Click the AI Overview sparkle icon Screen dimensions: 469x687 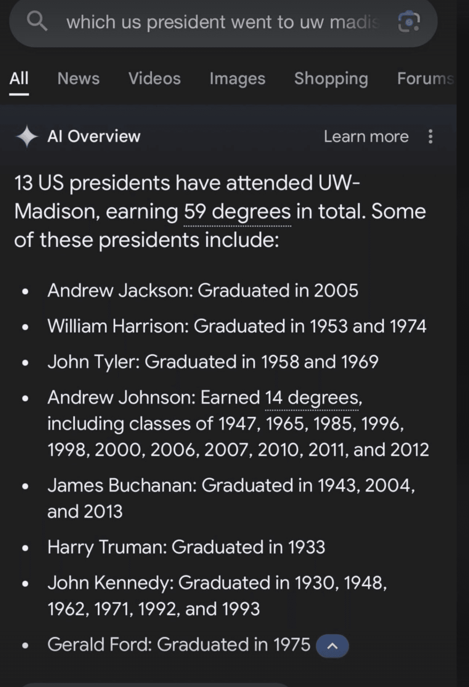pos(26,136)
